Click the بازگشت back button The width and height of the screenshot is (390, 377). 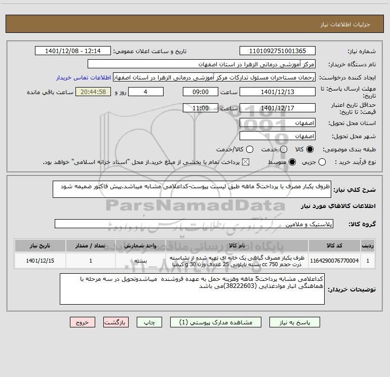116,322
